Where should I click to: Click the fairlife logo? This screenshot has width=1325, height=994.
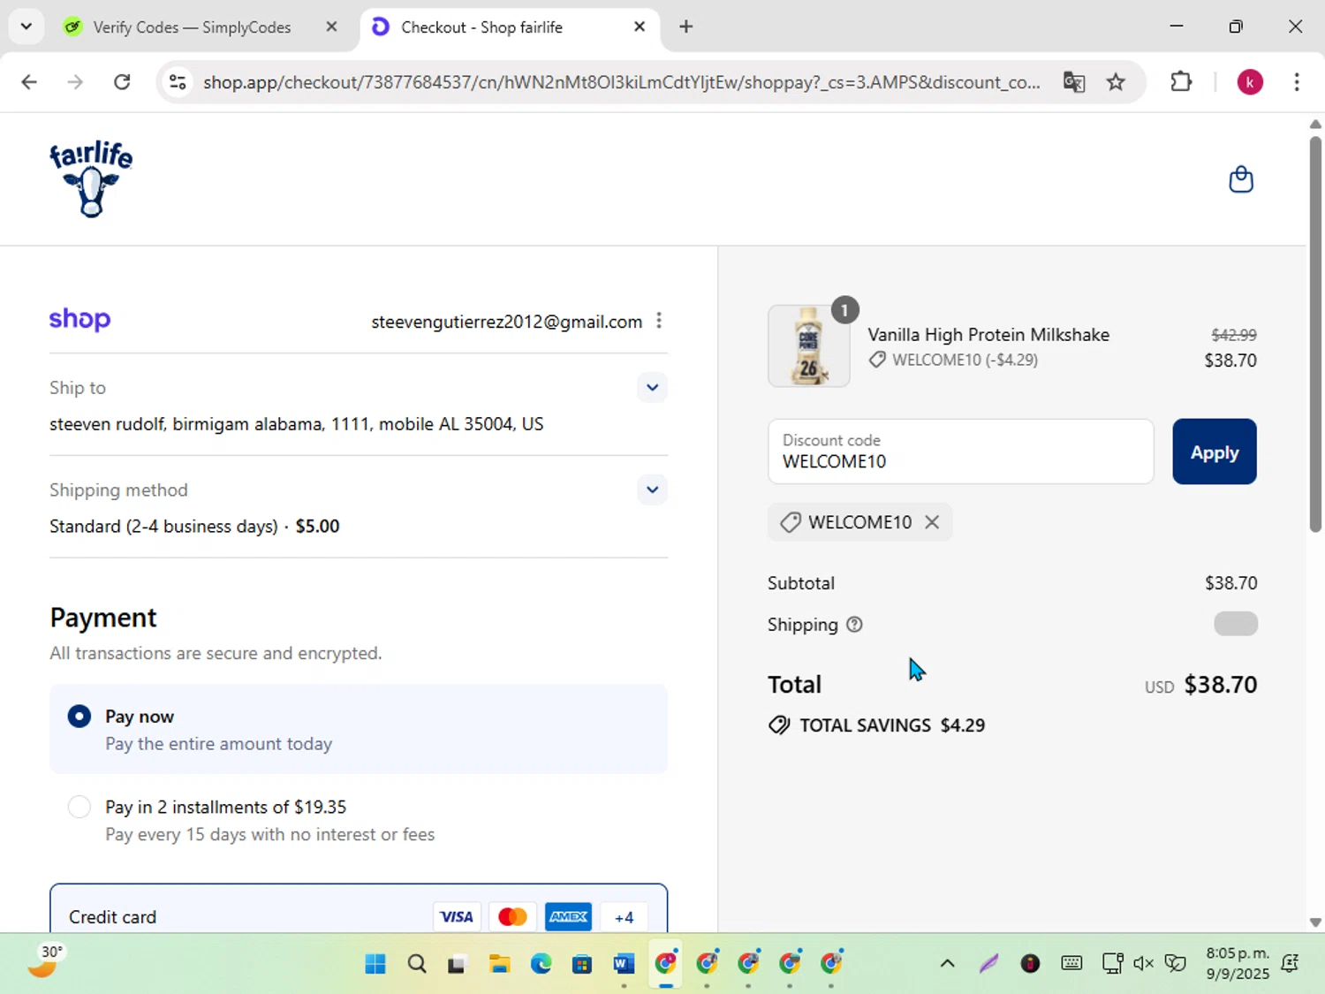[x=91, y=179]
